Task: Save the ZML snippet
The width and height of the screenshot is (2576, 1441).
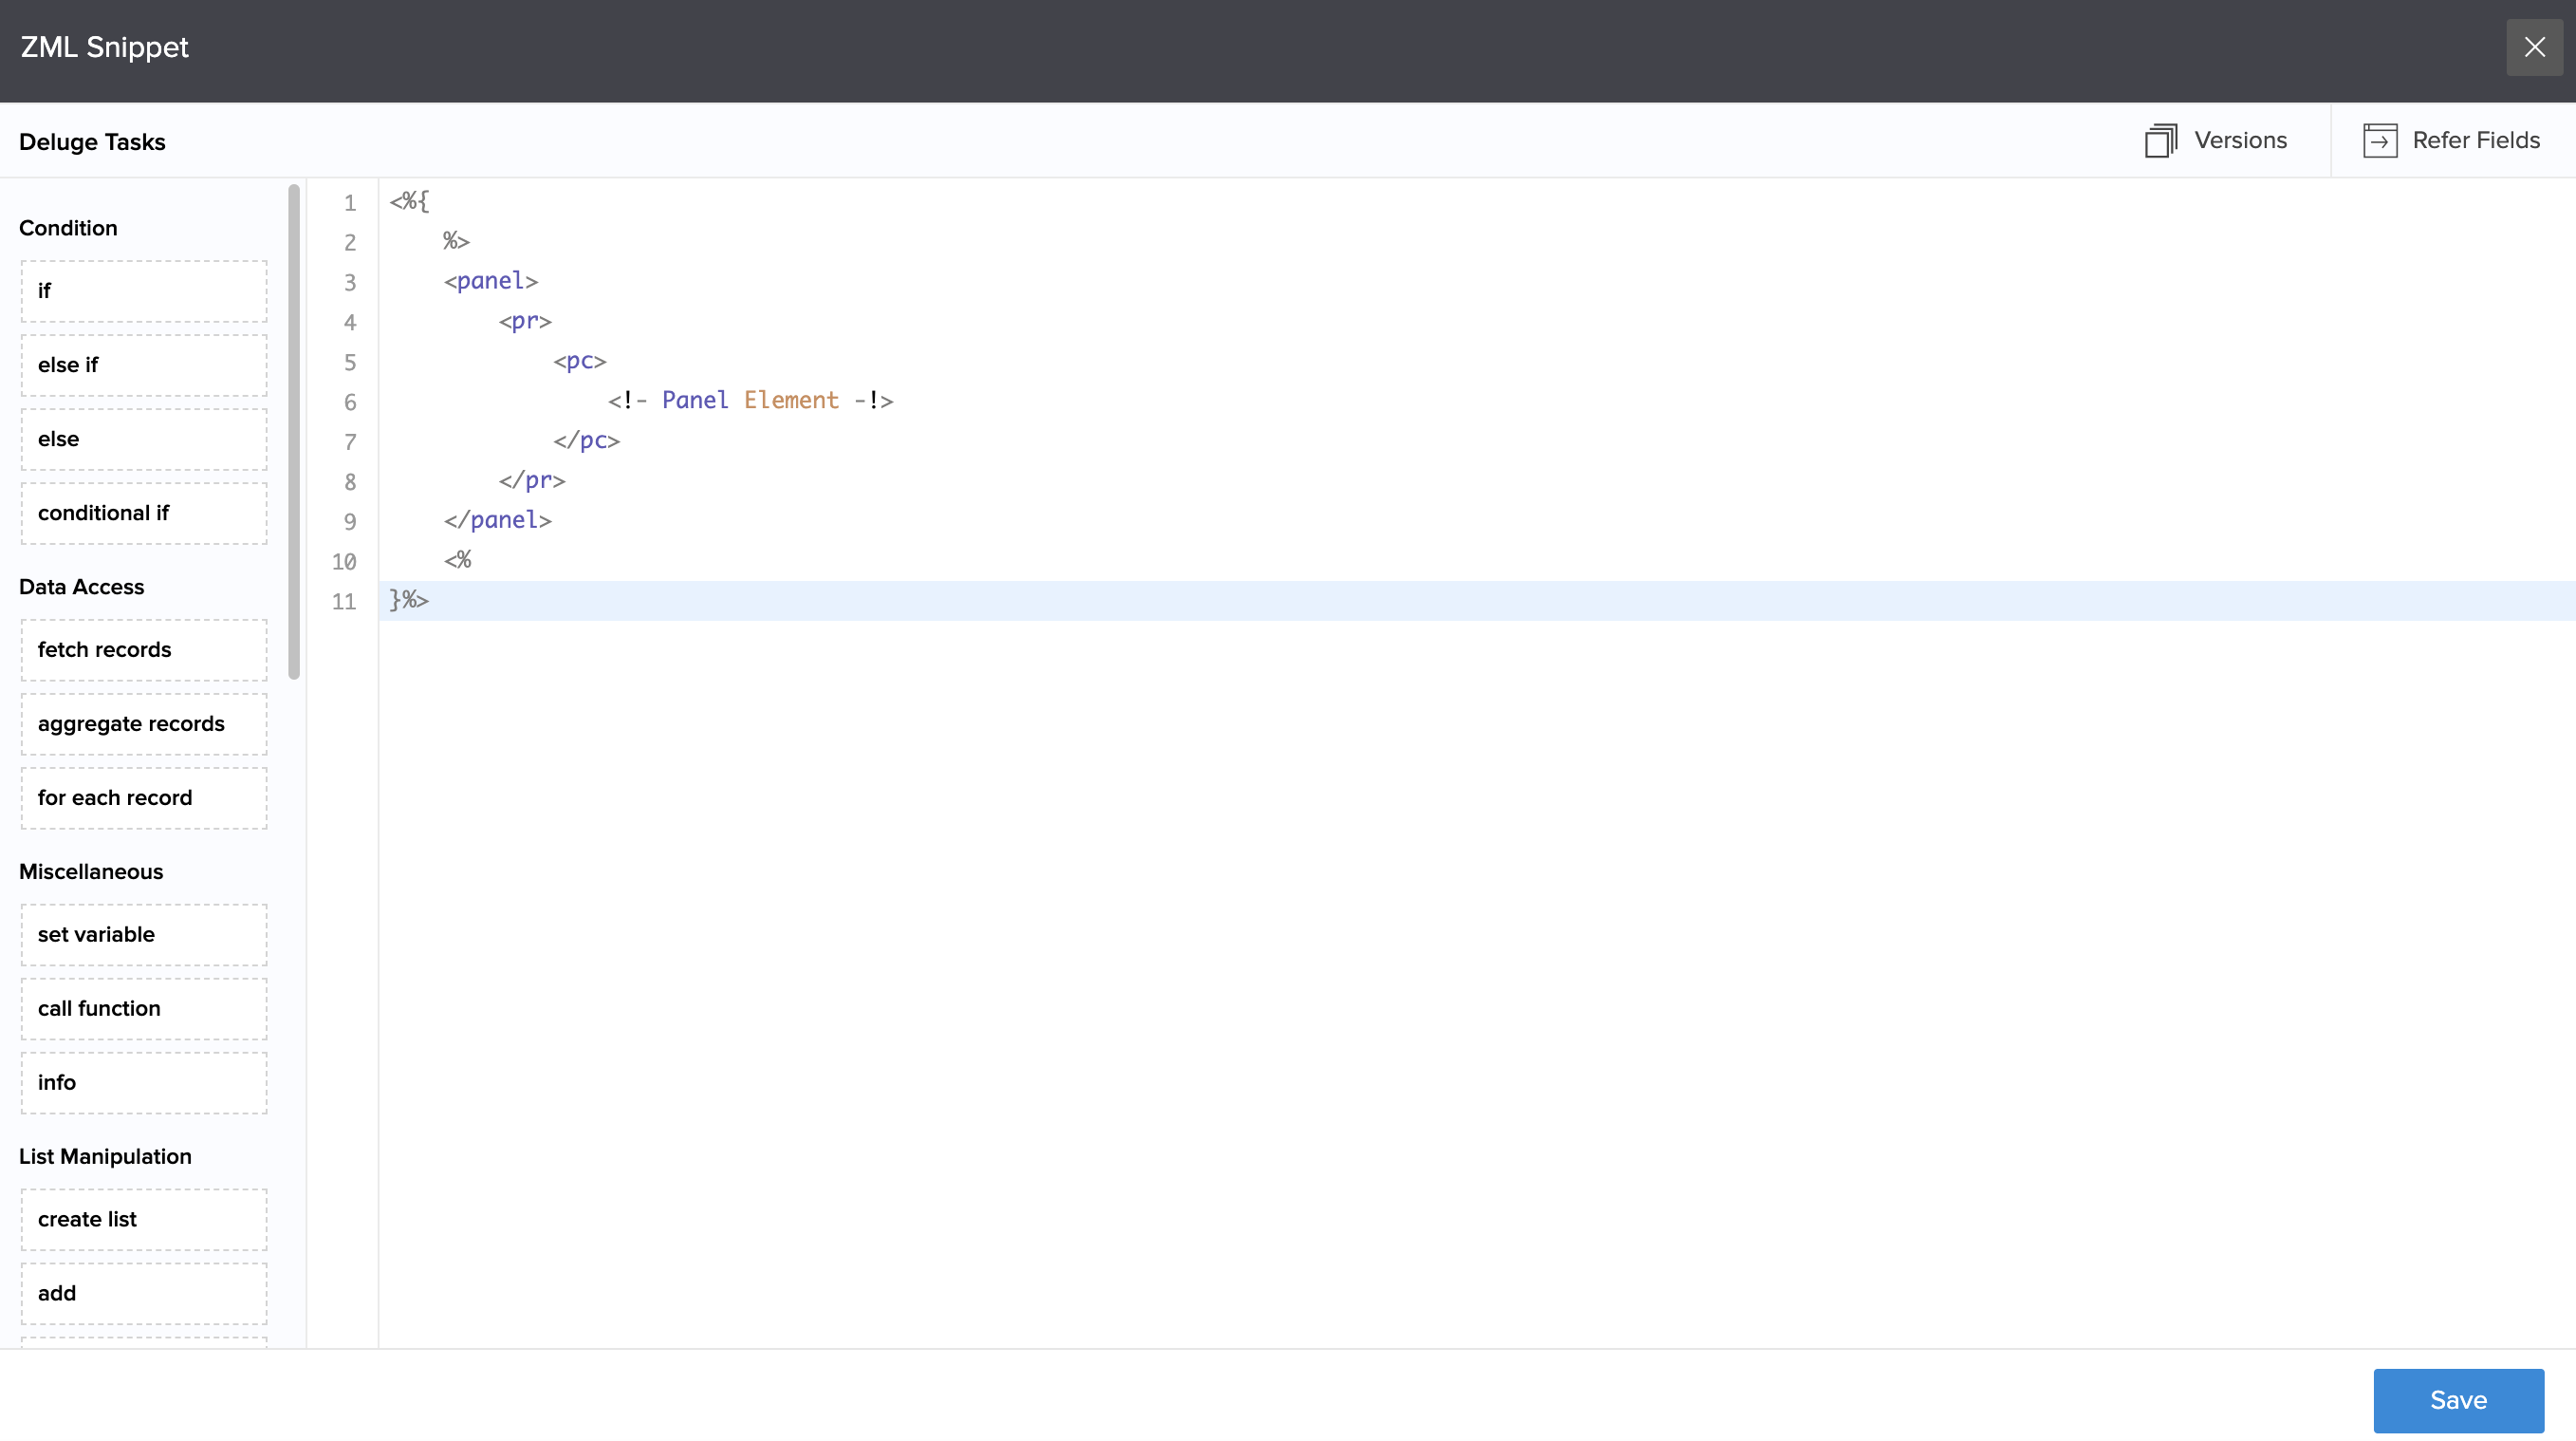Action: click(x=2457, y=1399)
